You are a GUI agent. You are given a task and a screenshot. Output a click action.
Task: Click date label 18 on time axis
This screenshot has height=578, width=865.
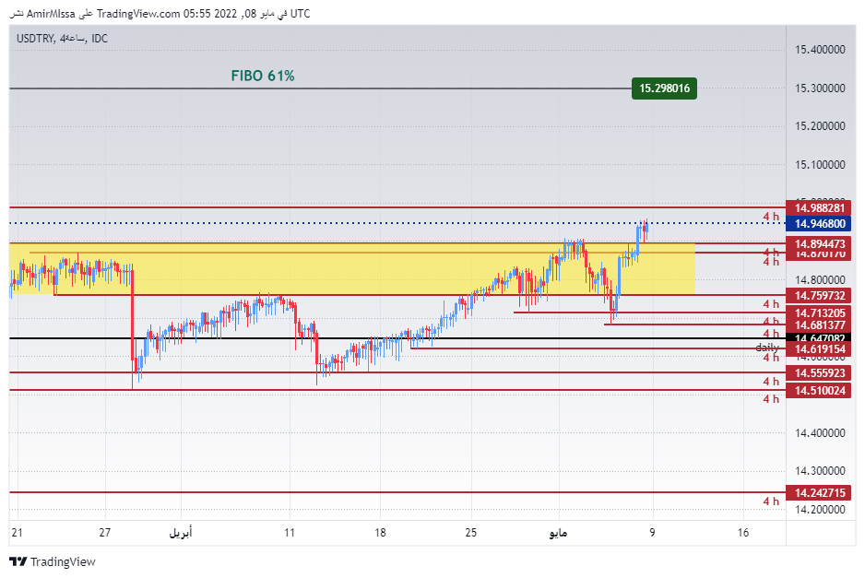click(x=380, y=533)
